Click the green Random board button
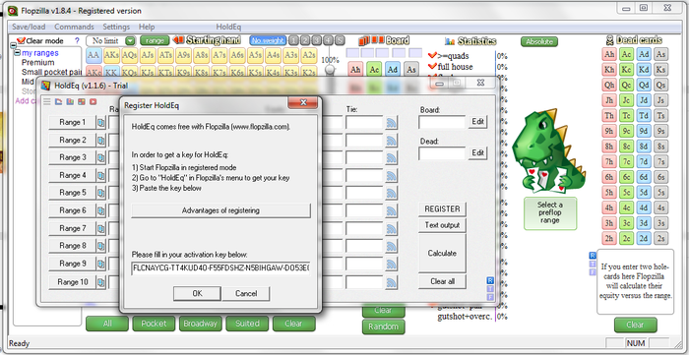Screen dimensions: 689x355 [x=383, y=326]
